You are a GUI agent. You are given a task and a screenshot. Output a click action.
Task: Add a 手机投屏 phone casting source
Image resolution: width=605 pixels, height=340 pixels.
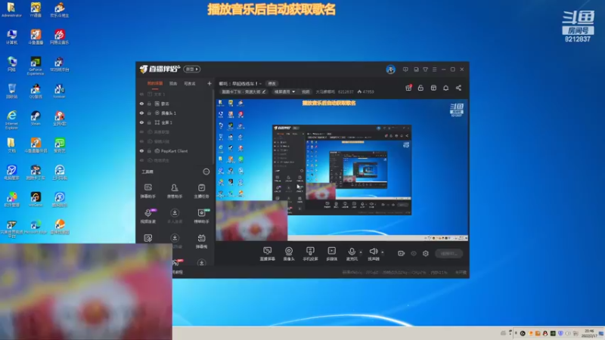click(310, 254)
